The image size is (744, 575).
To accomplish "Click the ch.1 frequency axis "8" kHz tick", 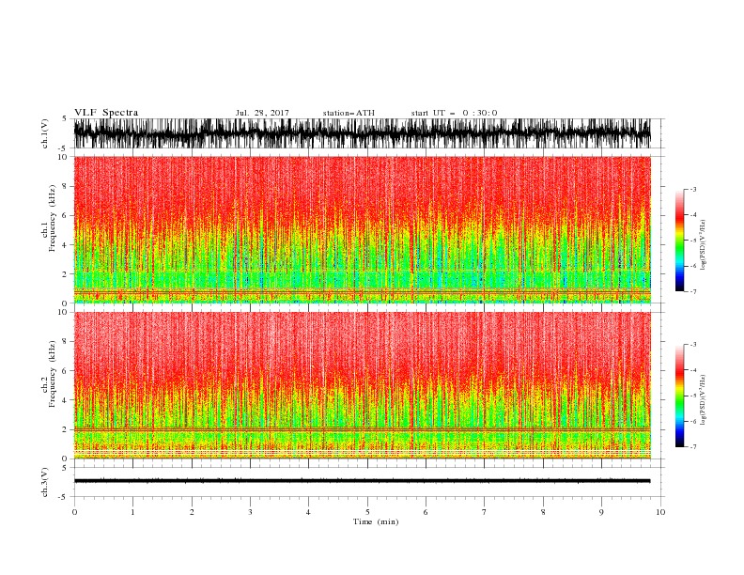I will (x=65, y=186).
